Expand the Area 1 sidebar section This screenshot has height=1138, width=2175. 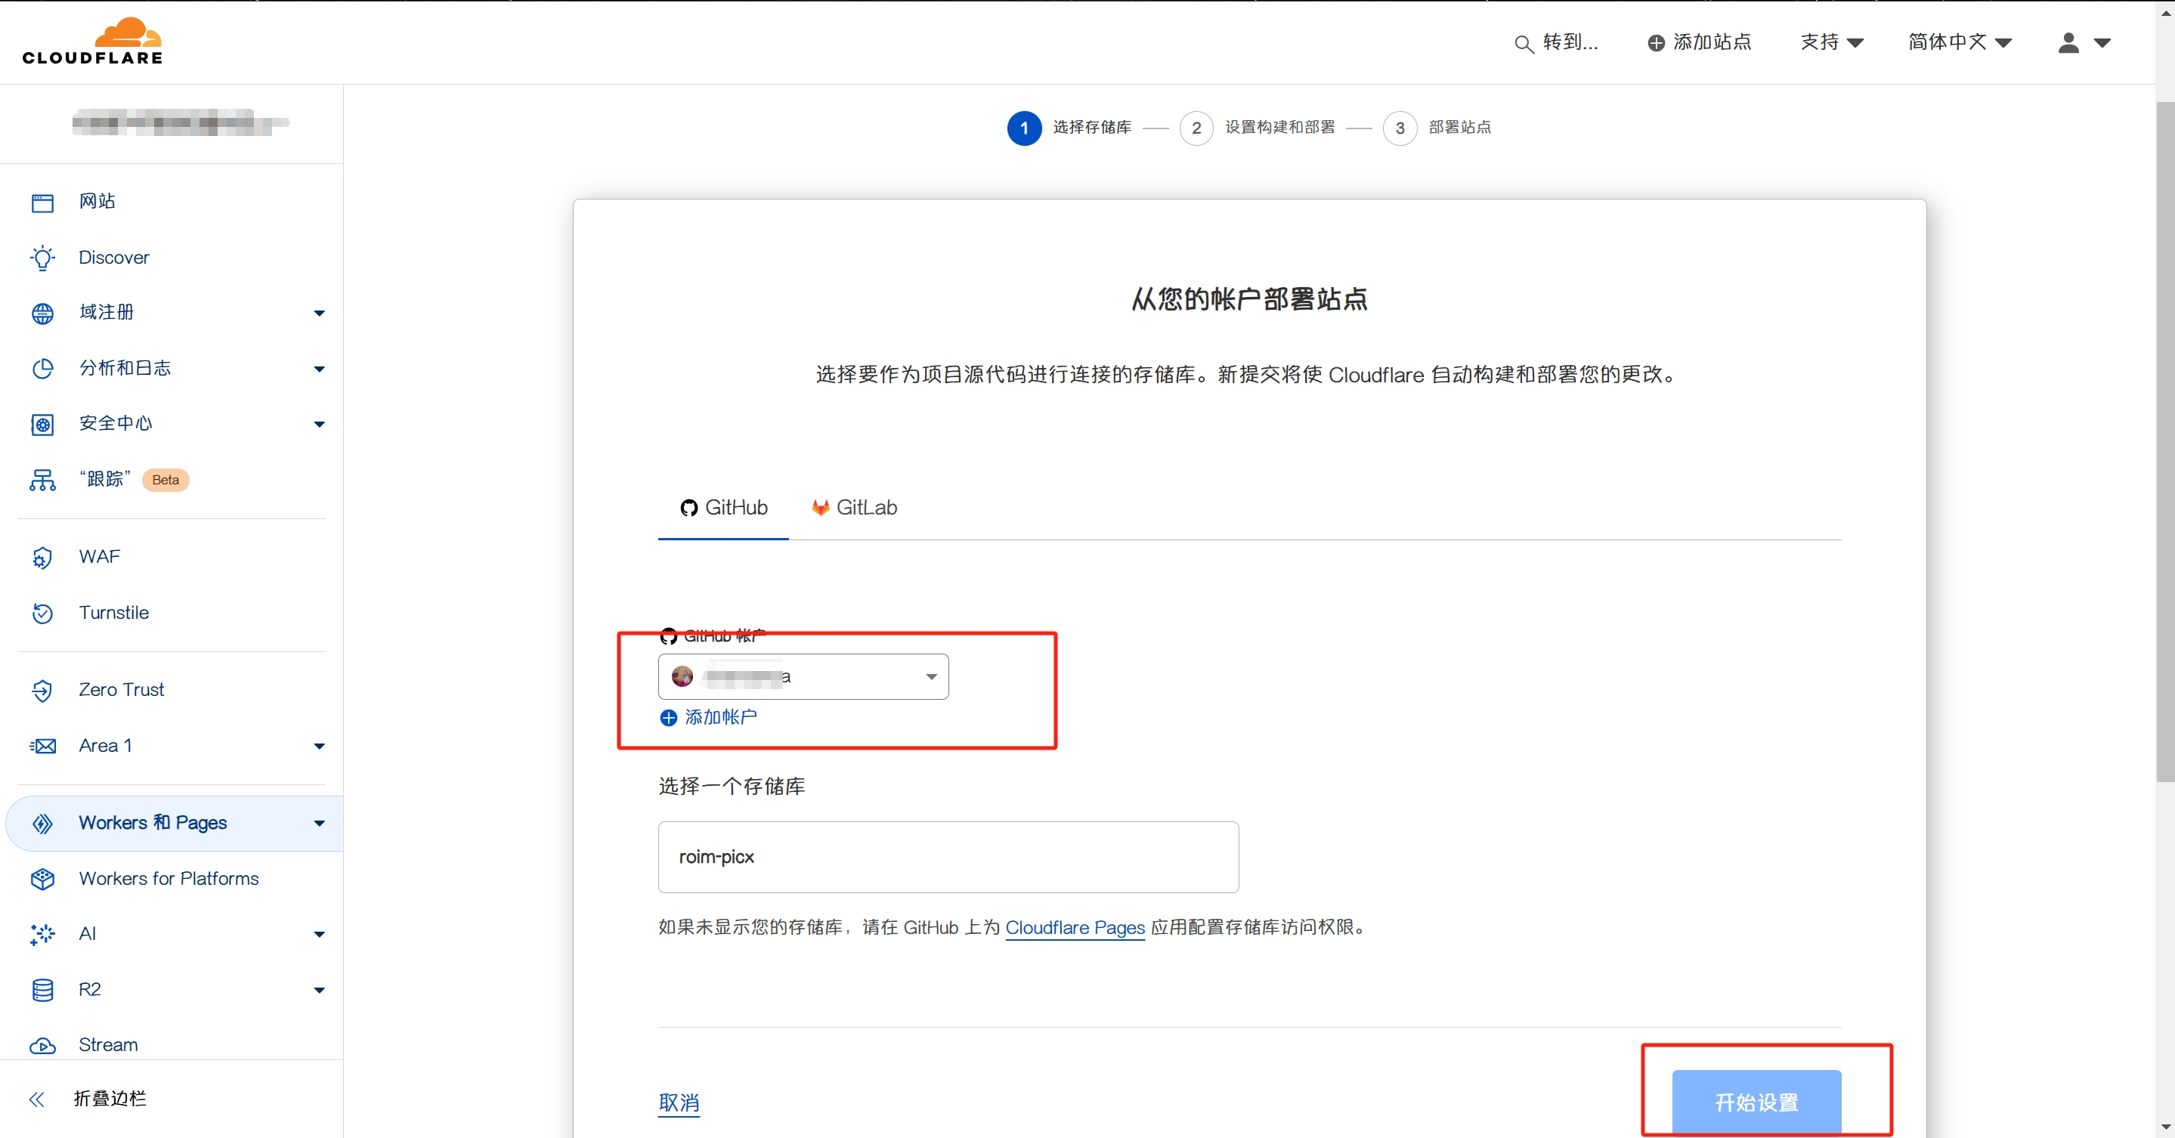(x=319, y=747)
